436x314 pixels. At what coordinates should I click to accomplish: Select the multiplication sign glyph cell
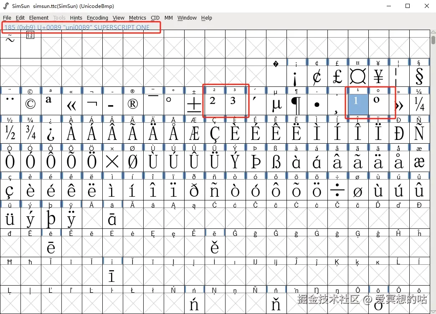[113, 162]
